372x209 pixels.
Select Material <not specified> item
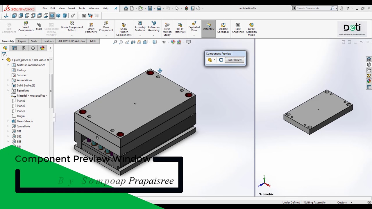pos(32,96)
